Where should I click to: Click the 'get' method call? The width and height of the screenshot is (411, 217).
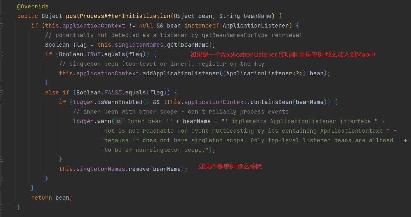click(x=172, y=45)
